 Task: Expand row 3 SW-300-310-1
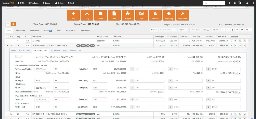(x=7, y=114)
